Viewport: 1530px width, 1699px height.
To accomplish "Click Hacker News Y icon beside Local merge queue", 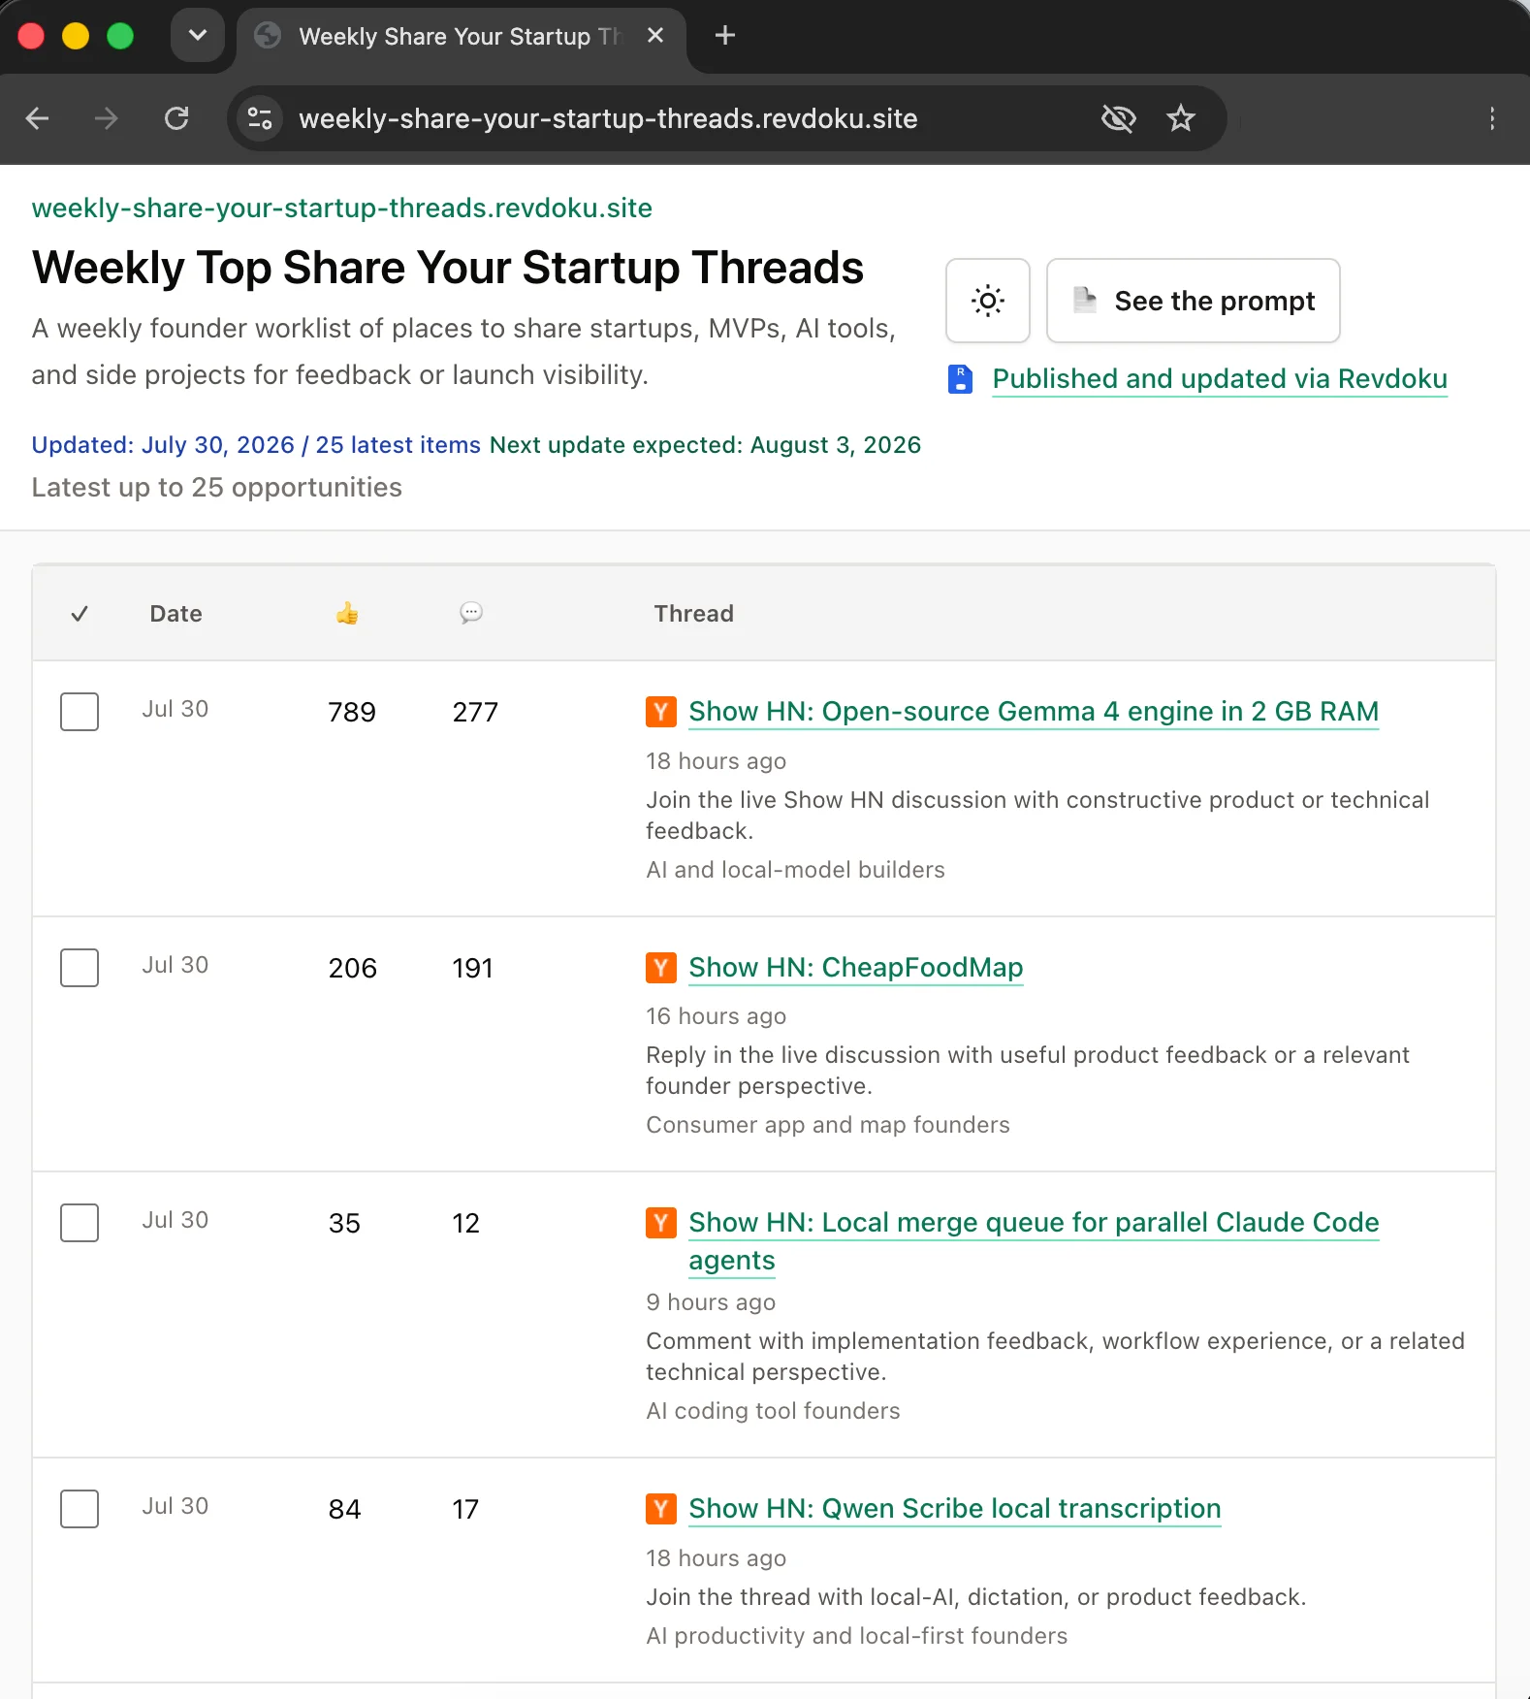I will (x=661, y=1223).
